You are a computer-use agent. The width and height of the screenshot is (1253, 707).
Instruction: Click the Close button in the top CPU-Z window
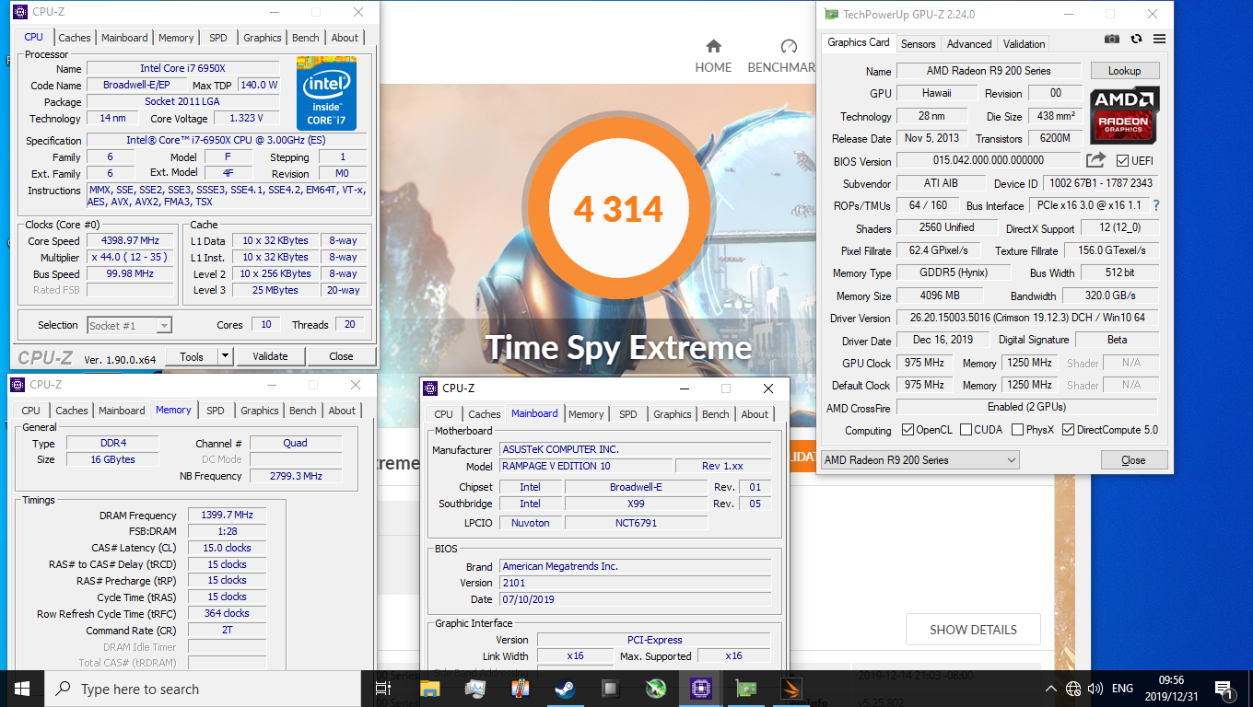click(341, 356)
